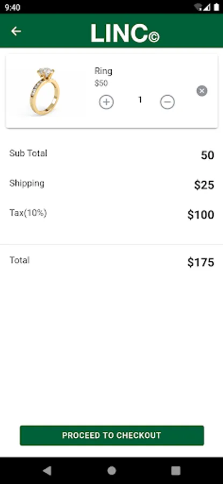Tap the LINC logo in header
223x484 pixels.
125,33
